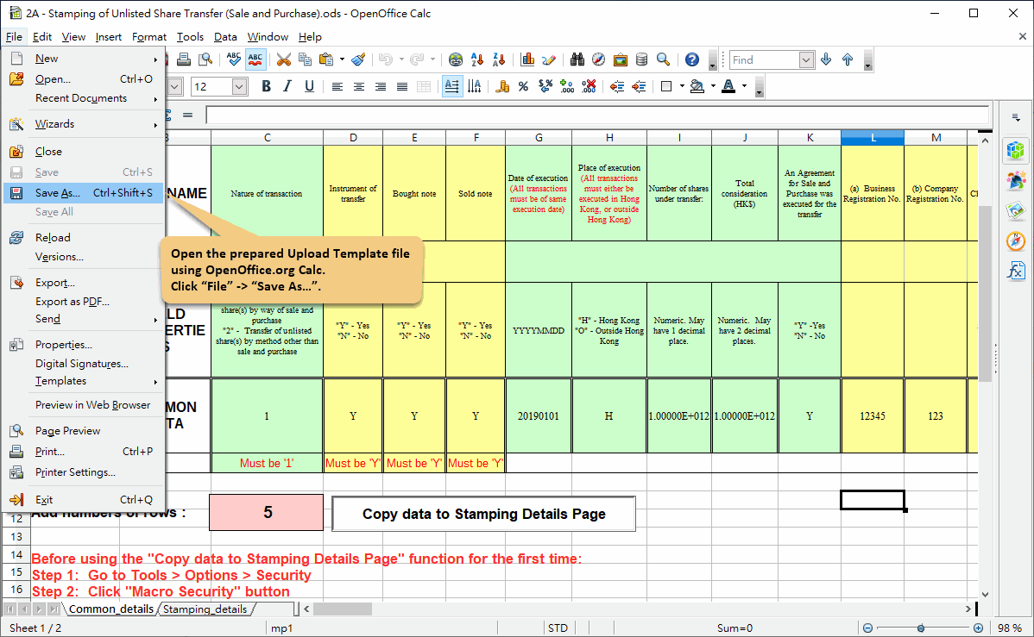Image resolution: width=1034 pixels, height=637 pixels.
Task: Open the Data menu
Action: 225,37
